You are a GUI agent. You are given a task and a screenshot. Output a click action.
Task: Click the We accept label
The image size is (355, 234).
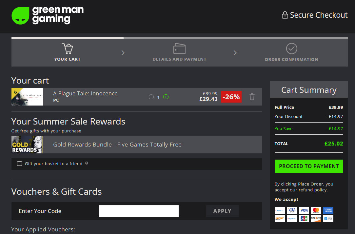[x=286, y=199]
